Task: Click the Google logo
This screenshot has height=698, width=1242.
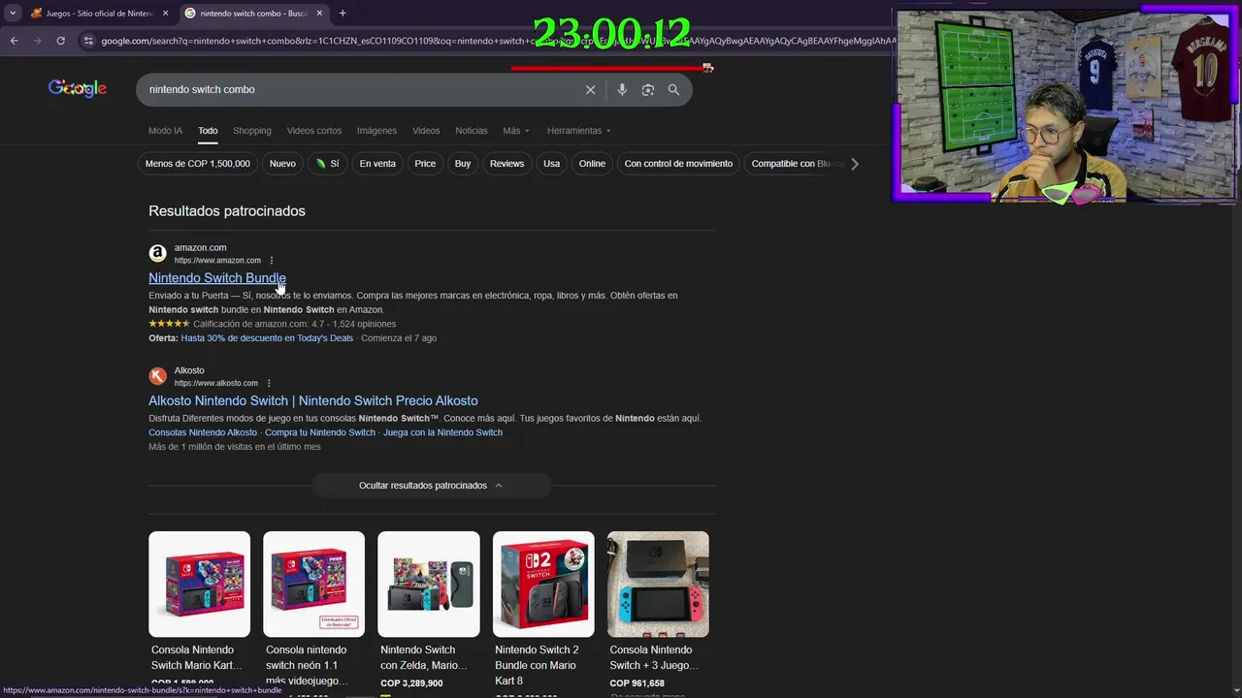Action: click(78, 88)
